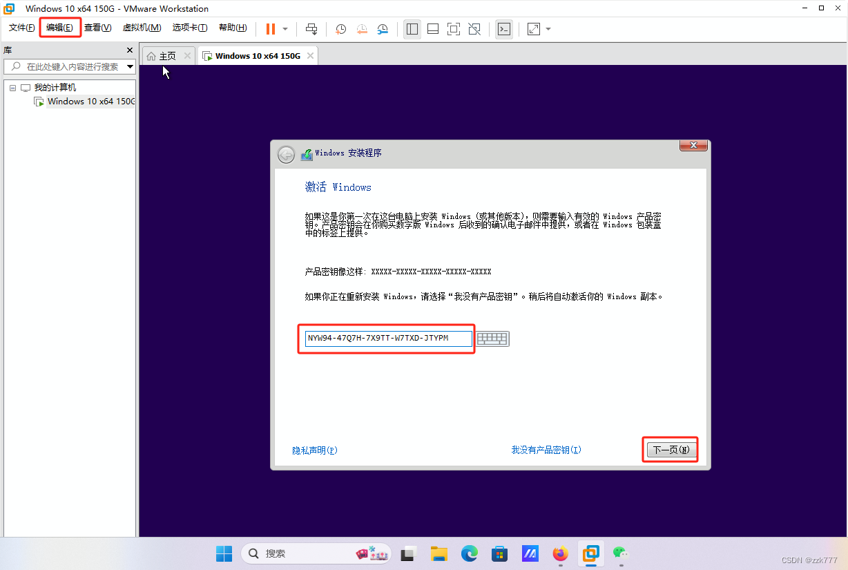This screenshot has height=570, width=848.
Task: Select Windows 10 x64 150G in library tree
Action: (x=91, y=102)
